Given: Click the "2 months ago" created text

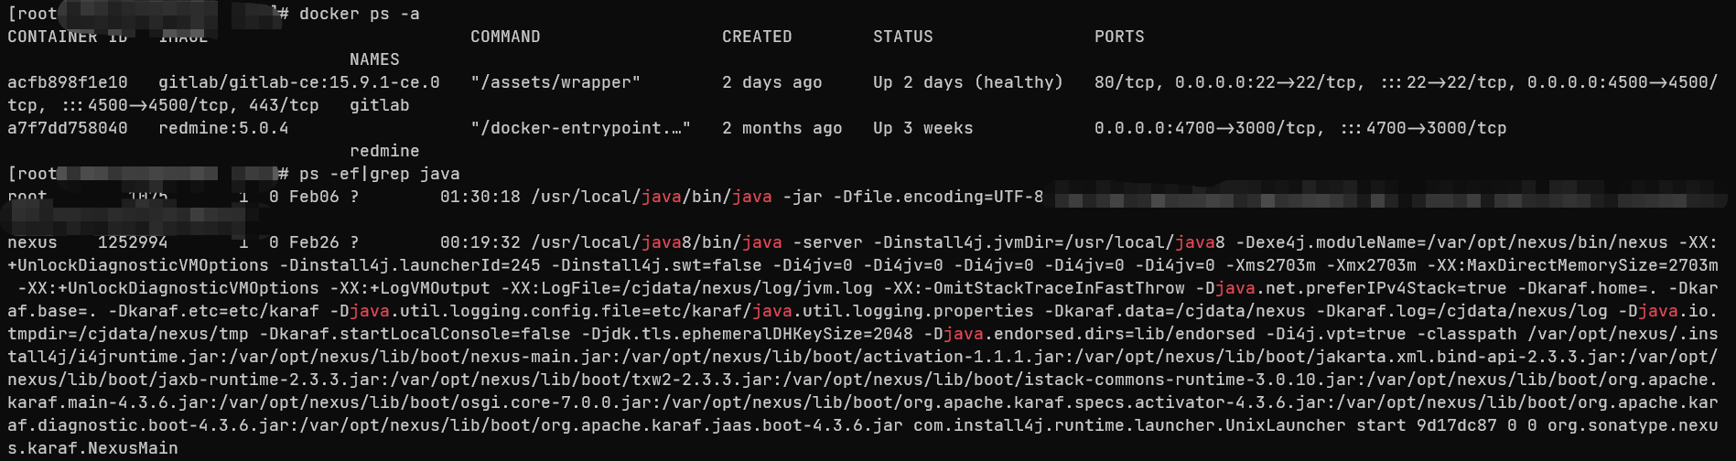Looking at the screenshot, I should [782, 128].
